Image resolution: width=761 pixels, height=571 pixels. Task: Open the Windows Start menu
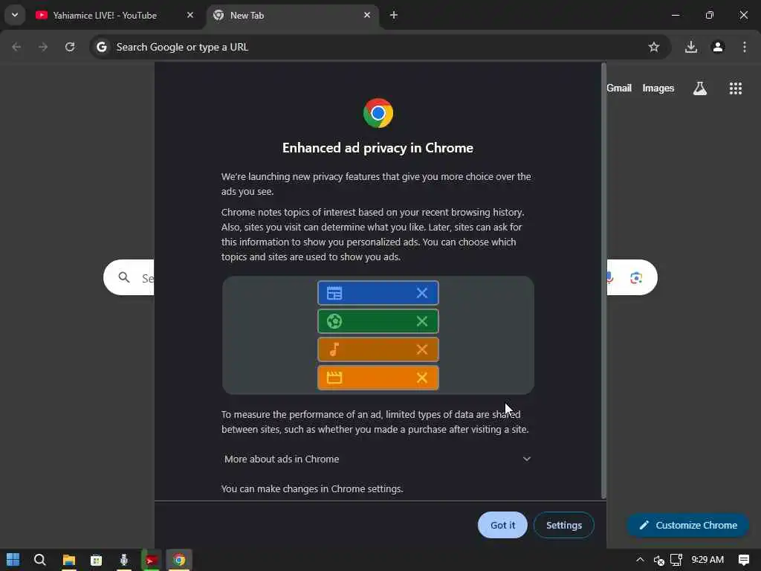tap(13, 560)
